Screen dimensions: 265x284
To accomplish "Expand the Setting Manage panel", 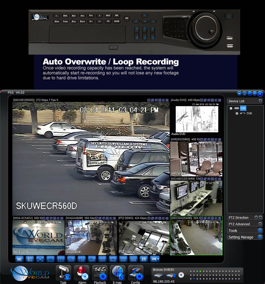I will (260, 237).
